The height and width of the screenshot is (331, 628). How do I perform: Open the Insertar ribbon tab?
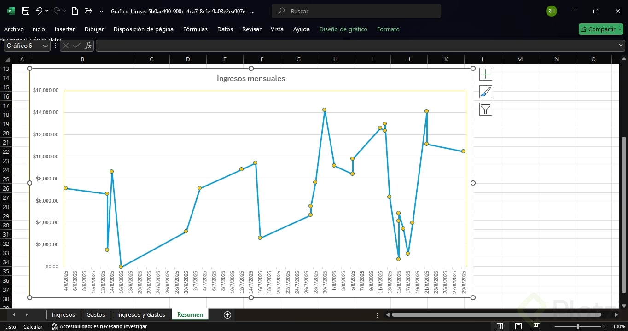(x=65, y=29)
